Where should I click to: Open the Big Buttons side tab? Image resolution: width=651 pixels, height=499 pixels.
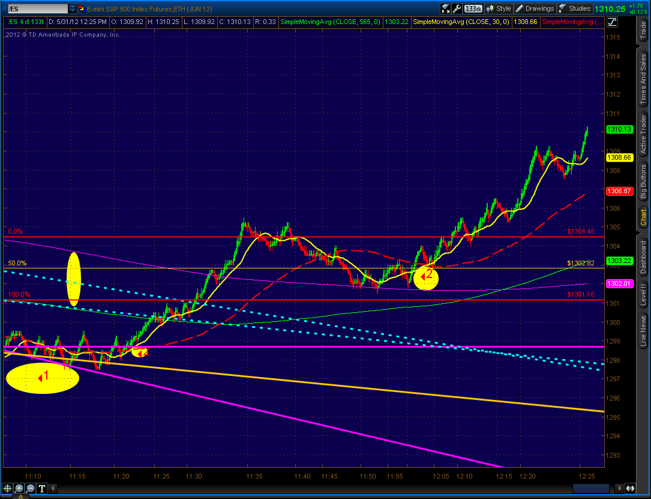(x=643, y=181)
